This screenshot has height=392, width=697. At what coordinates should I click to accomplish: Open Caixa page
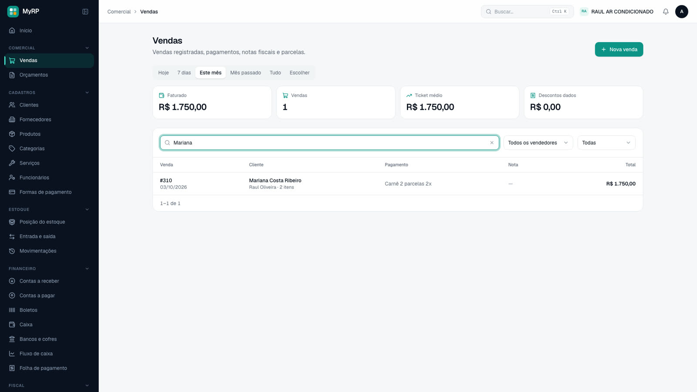pyautogui.click(x=49, y=324)
